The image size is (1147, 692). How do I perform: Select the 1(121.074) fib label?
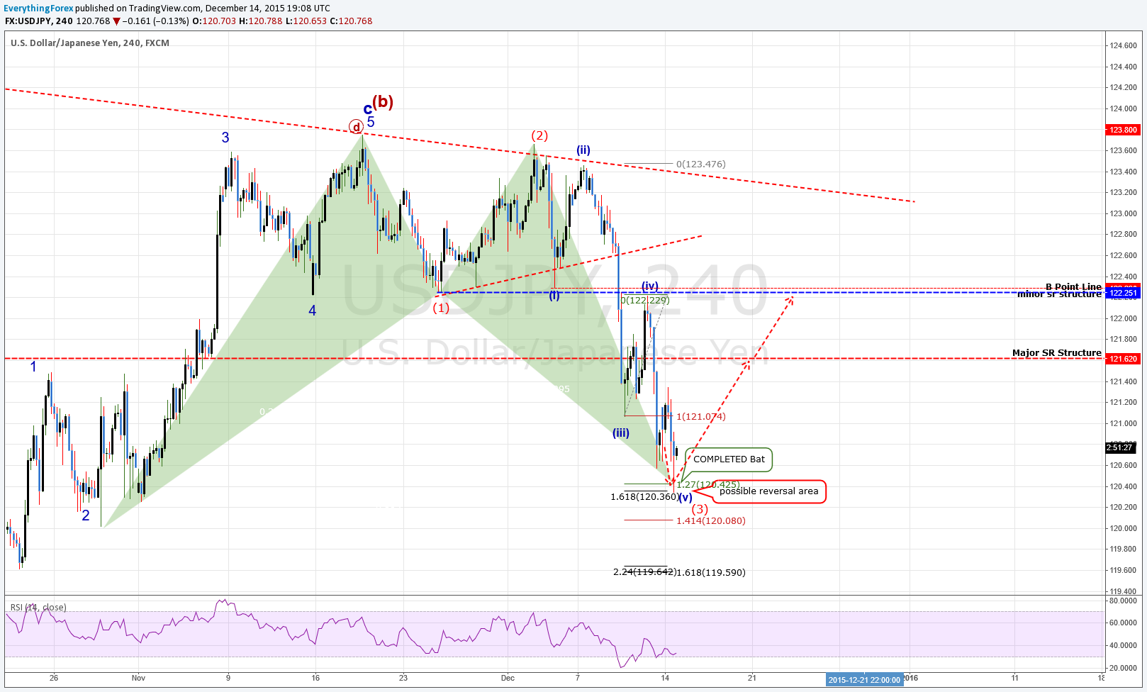(700, 416)
